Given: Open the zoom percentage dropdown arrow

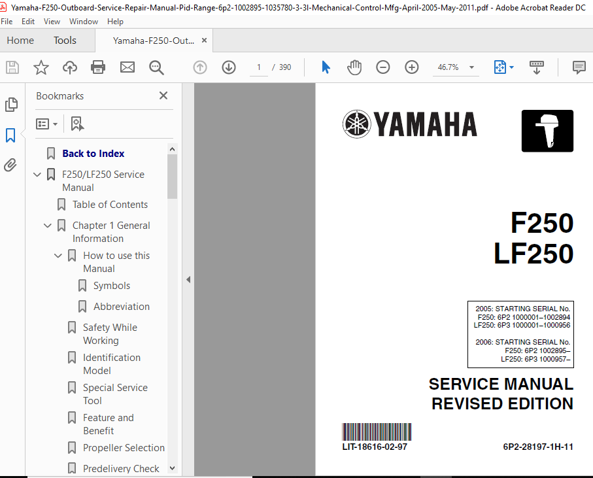Looking at the screenshot, I should 471,67.
